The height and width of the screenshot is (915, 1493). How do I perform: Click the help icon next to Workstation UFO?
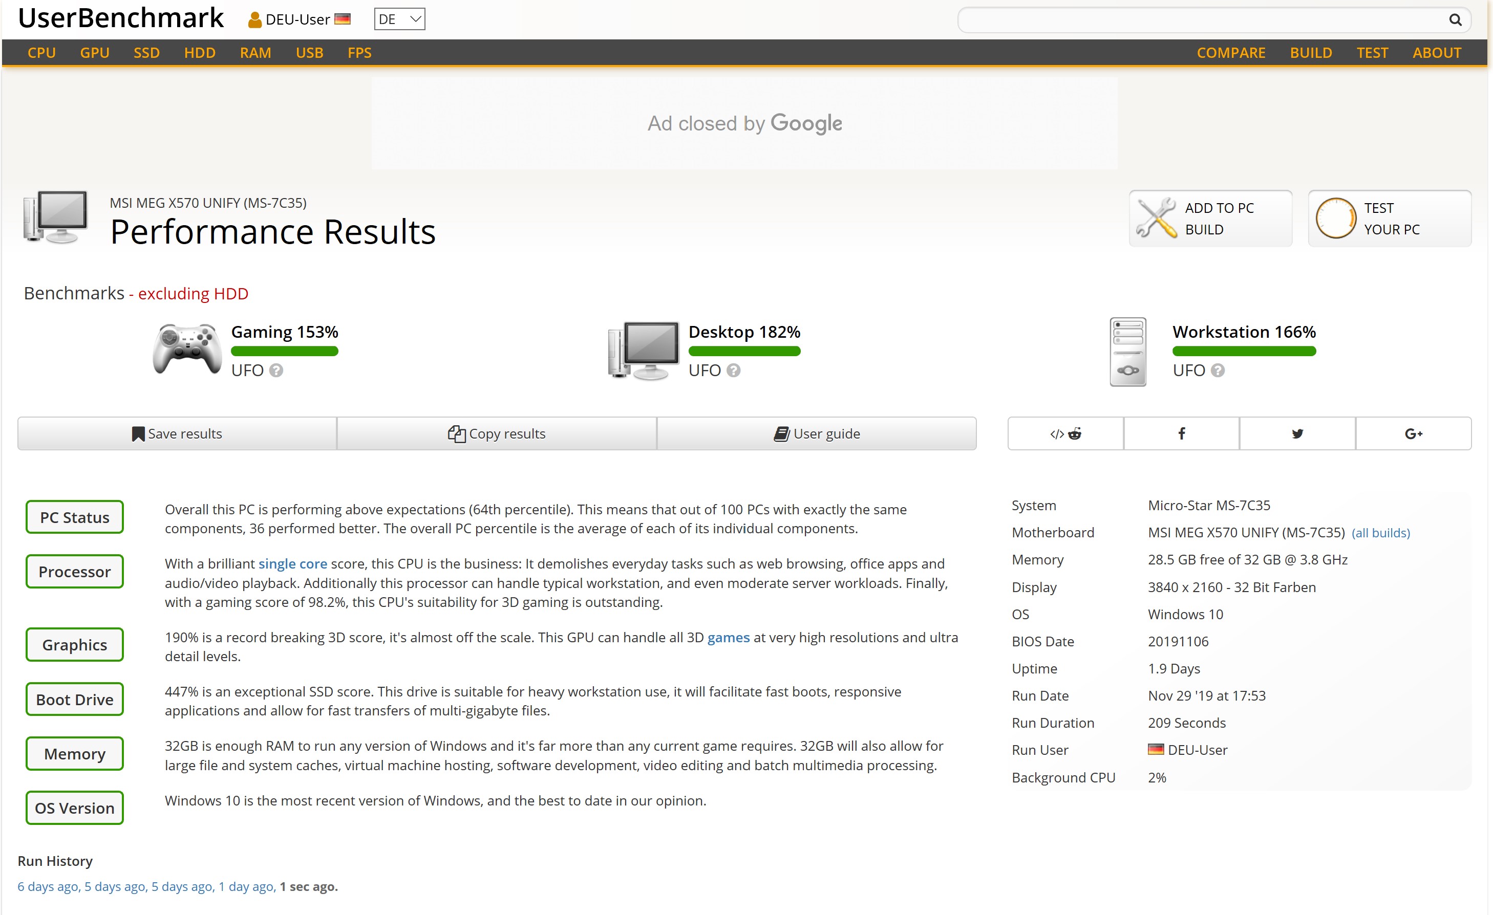pyautogui.click(x=1218, y=371)
